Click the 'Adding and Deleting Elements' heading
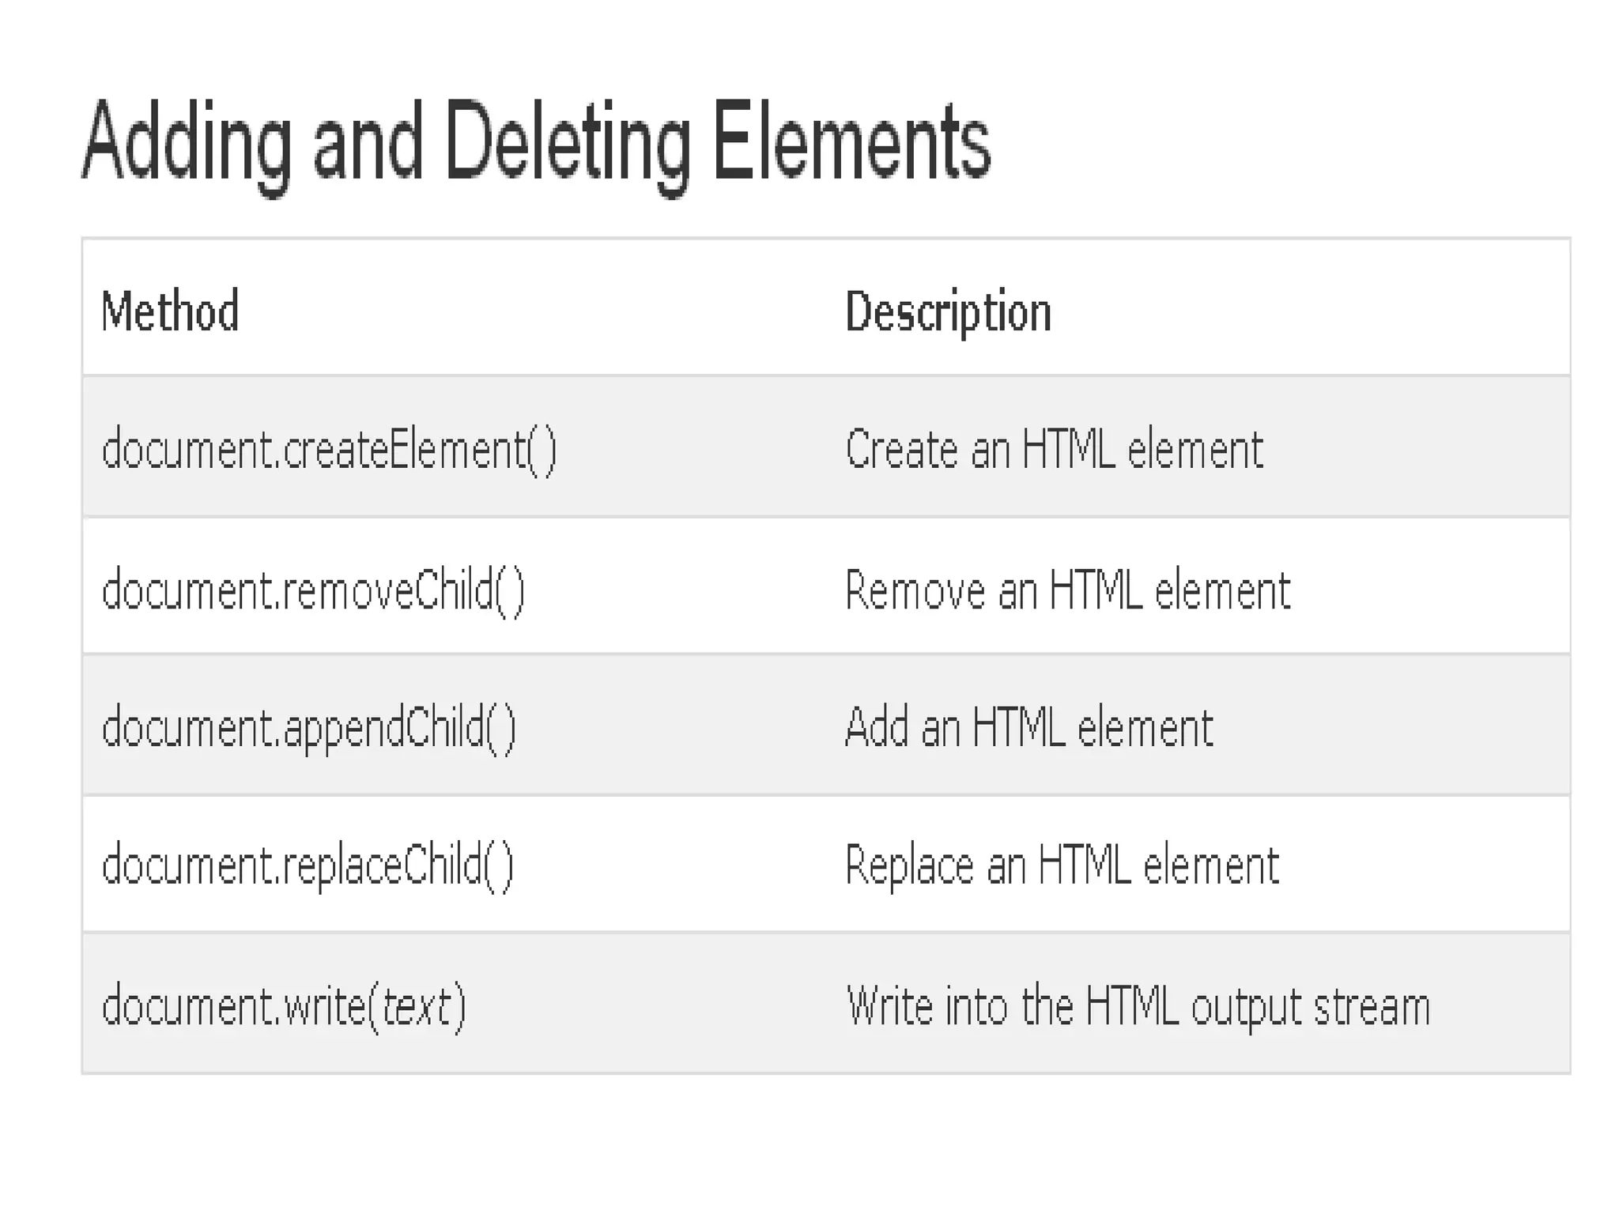 536,146
